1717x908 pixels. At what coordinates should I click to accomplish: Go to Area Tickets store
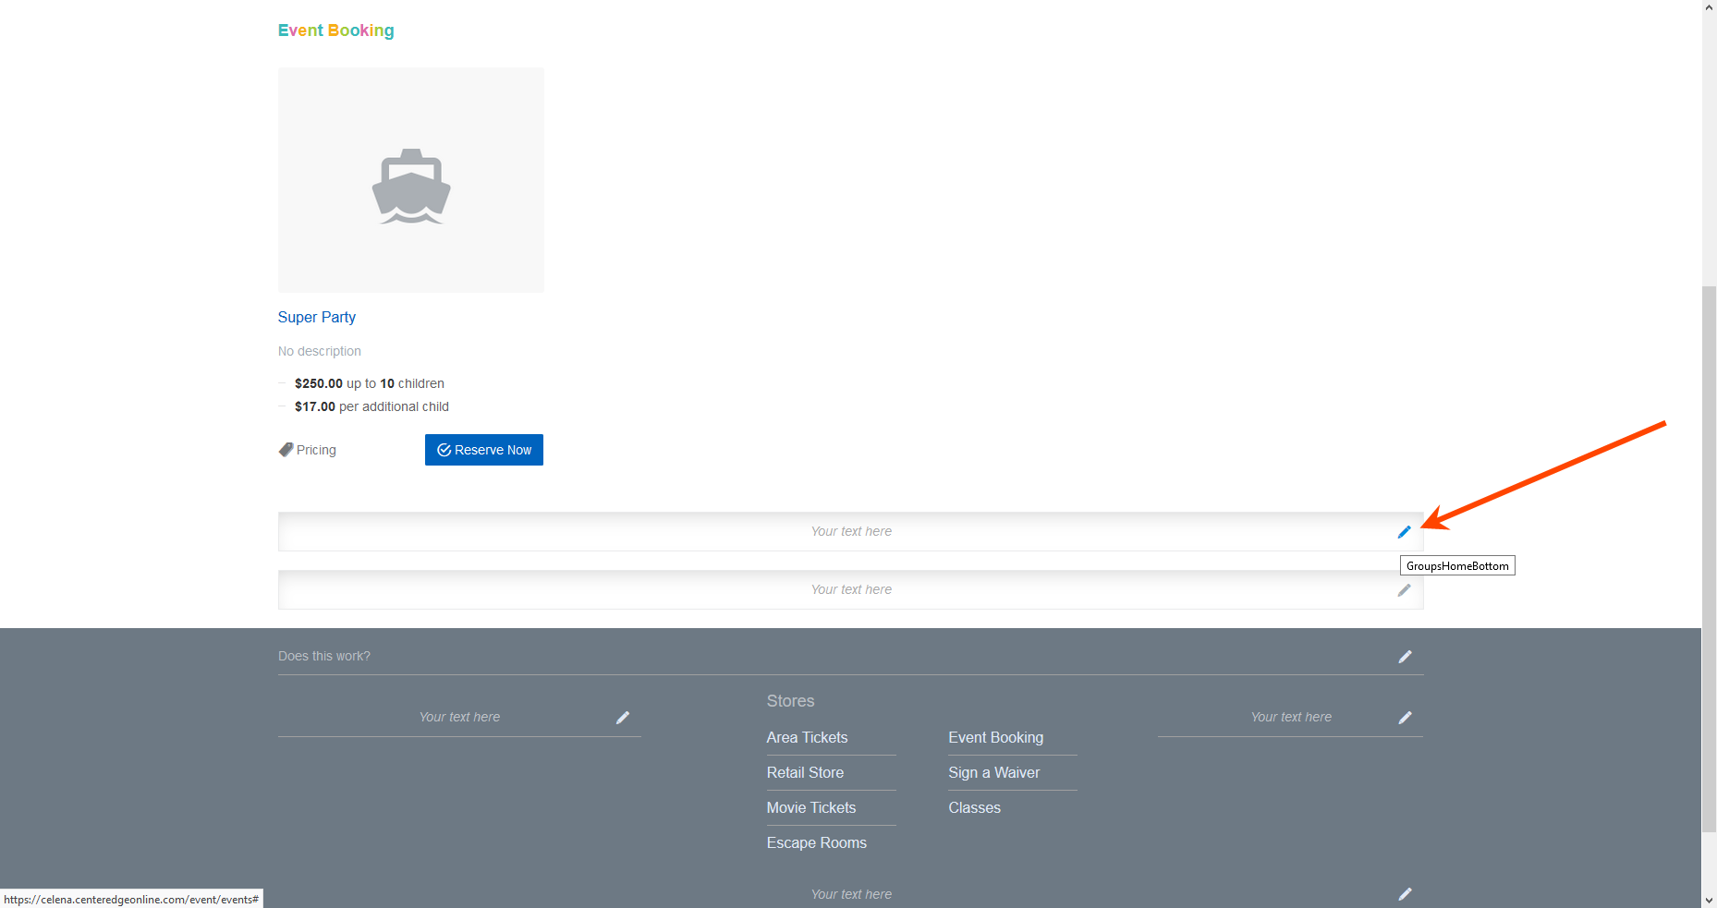807,737
